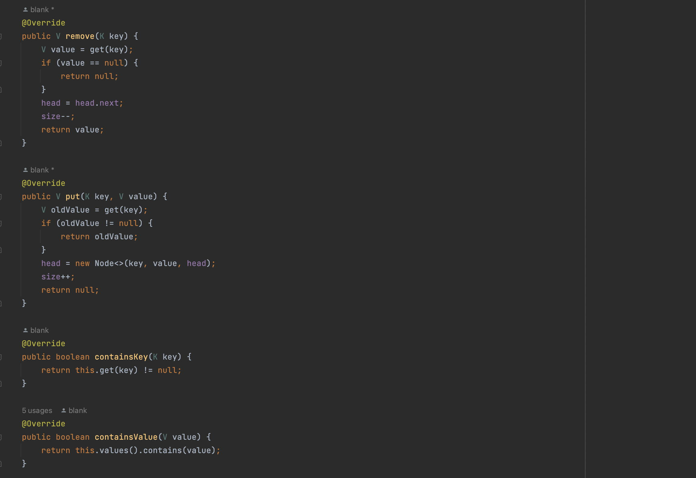
Task: Place cursor on 'size--;' statement
Action: (58, 117)
